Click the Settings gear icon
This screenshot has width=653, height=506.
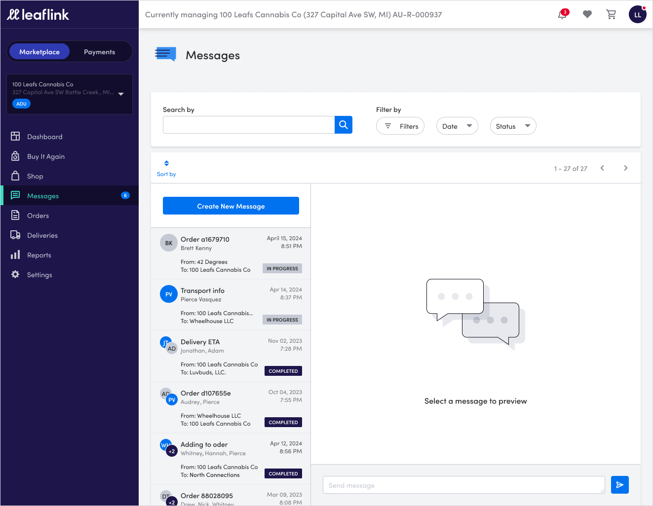pos(15,274)
